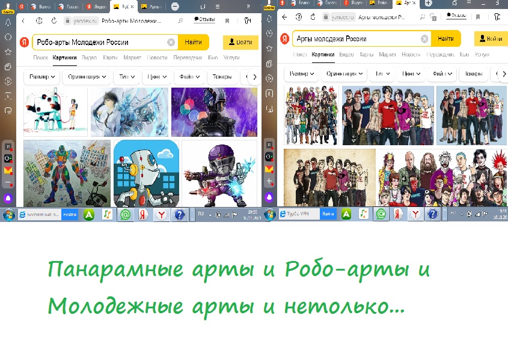Viewport: 508px width, 360px height.
Task: Click the mail envelope icon in right sidebar
Action: (269, 169)
